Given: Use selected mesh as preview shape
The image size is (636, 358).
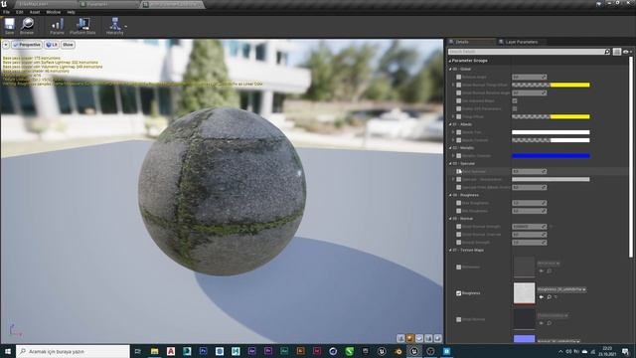Looking at the screenshot, I should [x=438, y=338].
